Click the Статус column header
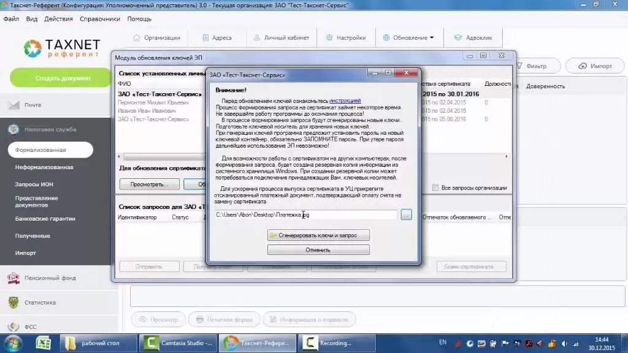628x353 pixels. coord(180,218)
